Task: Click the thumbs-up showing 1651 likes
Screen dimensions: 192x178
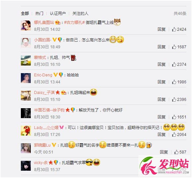Action: (174, 117)
